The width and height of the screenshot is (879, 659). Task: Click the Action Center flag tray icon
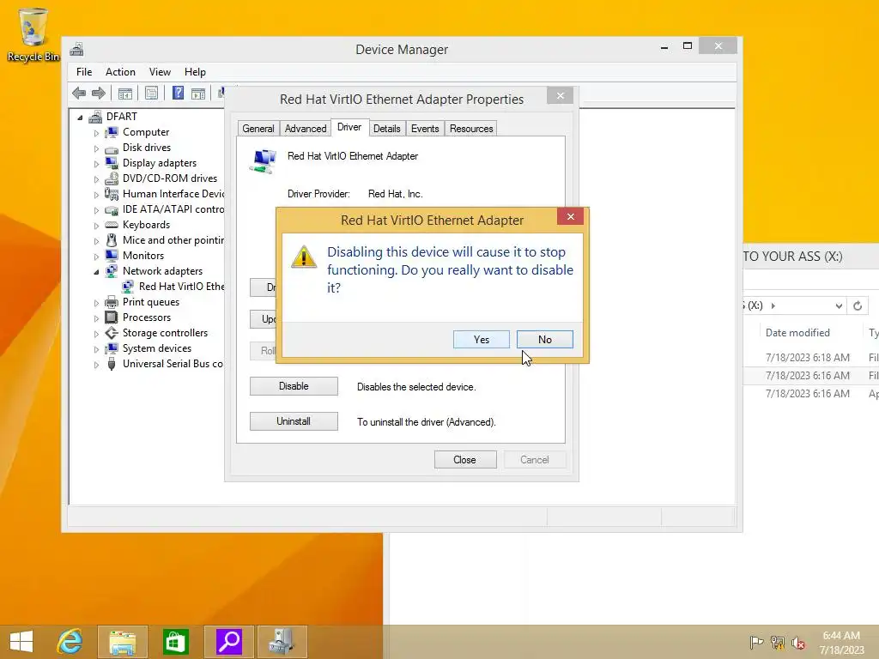click(x=755, y=643)
